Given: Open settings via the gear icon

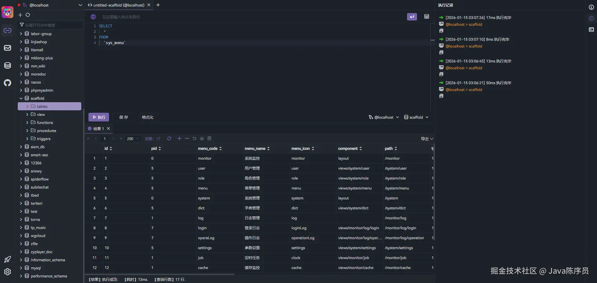Looking at the screenshot, I should tap(7, 272).
